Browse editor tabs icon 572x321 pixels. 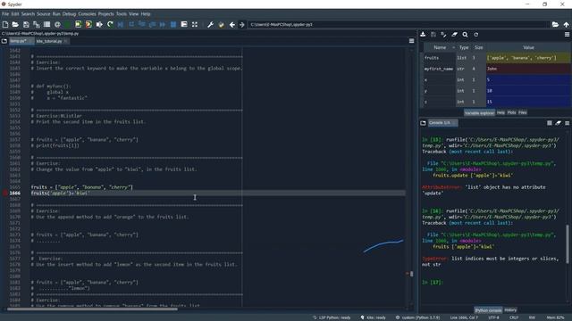[x=4, y=41]
